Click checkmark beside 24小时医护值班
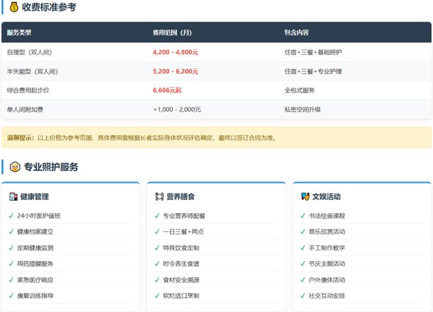Viewport: 433px width, 312px height. pyautogui.click(x=11, y=216)
